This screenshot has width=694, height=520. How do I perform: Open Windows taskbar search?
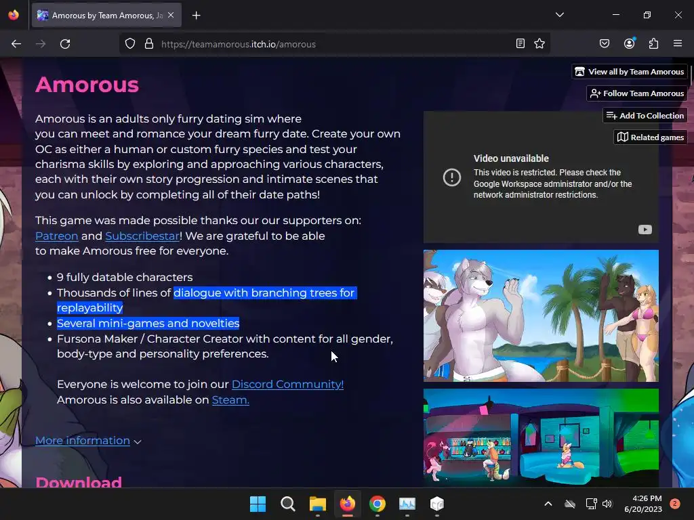click(287, 504)
